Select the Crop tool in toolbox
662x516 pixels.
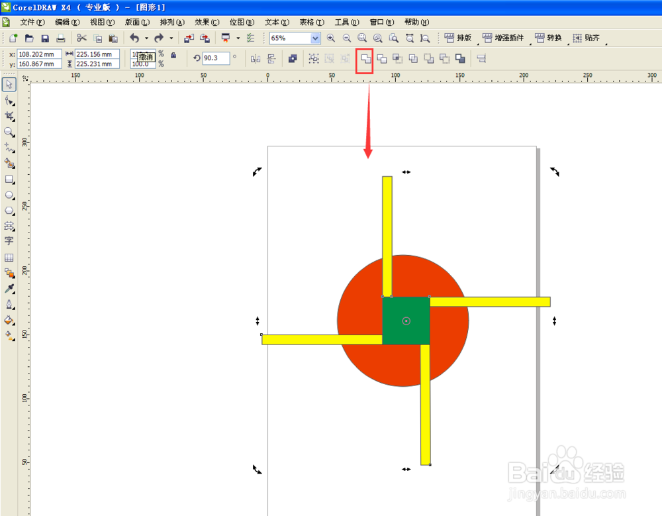pyautogui.click(x=9, y=116)
